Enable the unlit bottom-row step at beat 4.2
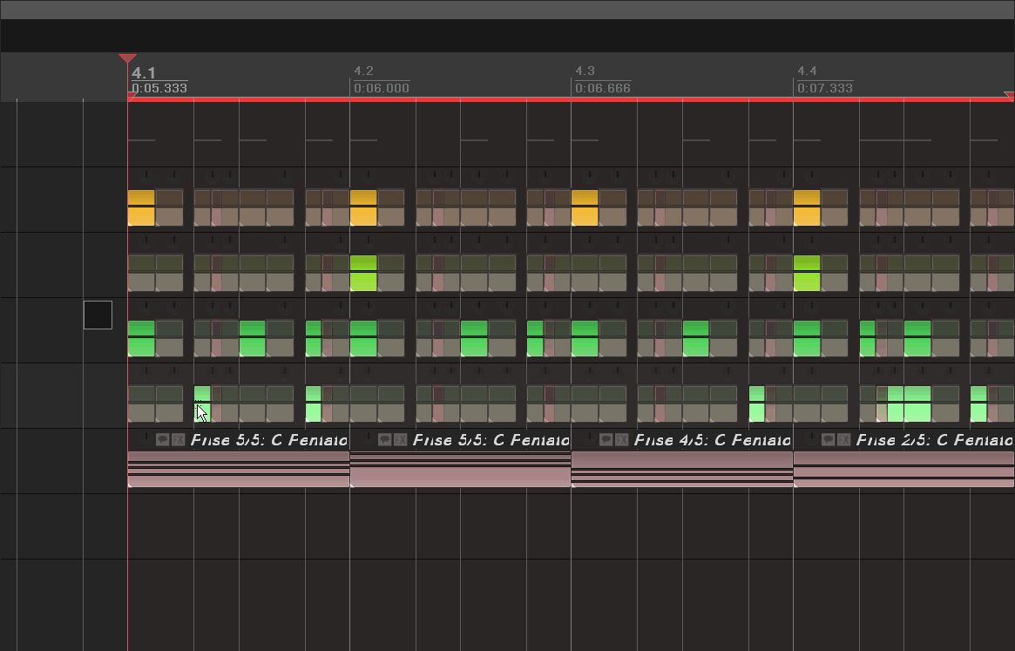This screenshot has height=651, width=1015. coord(363,403)
